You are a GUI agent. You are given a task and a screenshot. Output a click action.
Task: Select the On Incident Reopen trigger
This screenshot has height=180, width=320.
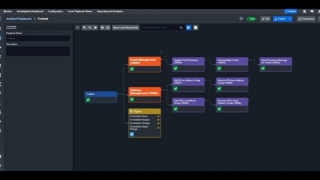[x=139, y=120]
